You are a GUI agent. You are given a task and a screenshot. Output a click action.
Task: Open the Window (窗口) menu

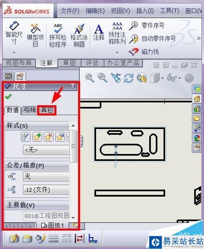[x=193, y=11]
